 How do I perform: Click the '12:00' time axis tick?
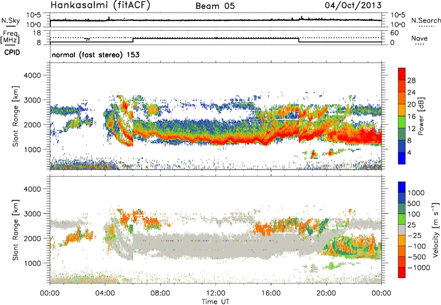(x=216, y=293)
